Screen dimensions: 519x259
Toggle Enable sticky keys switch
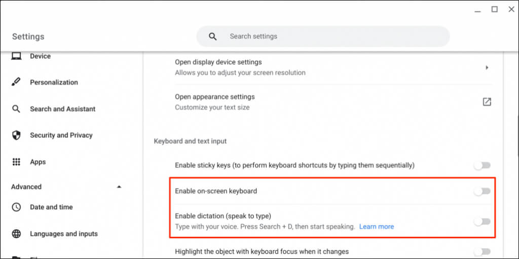[482, 165]
